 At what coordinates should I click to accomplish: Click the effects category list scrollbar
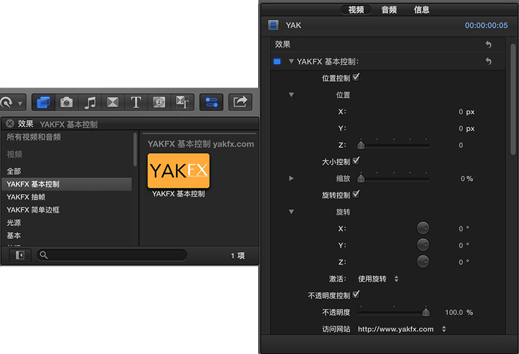135,150
